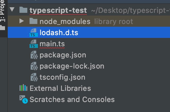This screenshot has height=112, width=170.
Task: Select the lodash.d.ts file name
Action: [x=59, y=33]
